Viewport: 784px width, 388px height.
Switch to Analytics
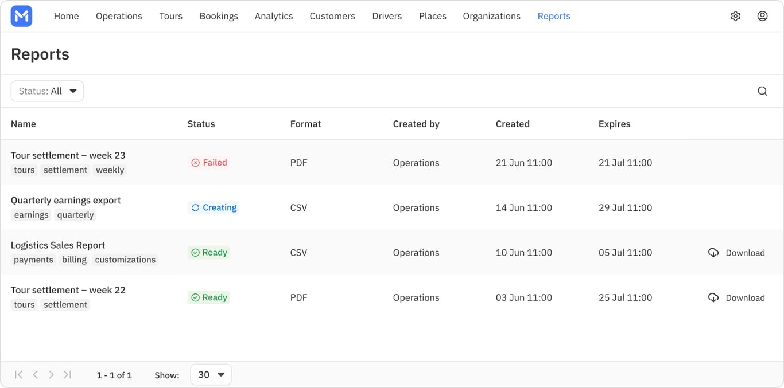[274, 16]
